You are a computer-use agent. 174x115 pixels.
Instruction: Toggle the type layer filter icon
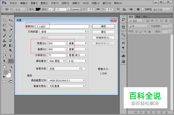157,21
